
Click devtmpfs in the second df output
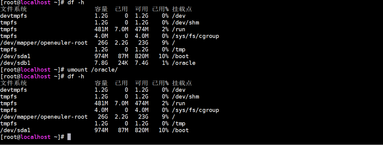(x=13, y=90)
